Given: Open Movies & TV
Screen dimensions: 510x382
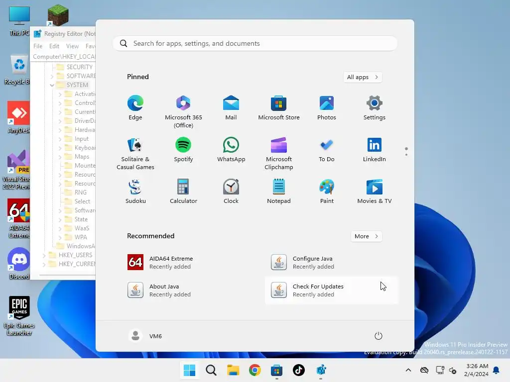Looking at the screenshot, I should click(375, 191).
